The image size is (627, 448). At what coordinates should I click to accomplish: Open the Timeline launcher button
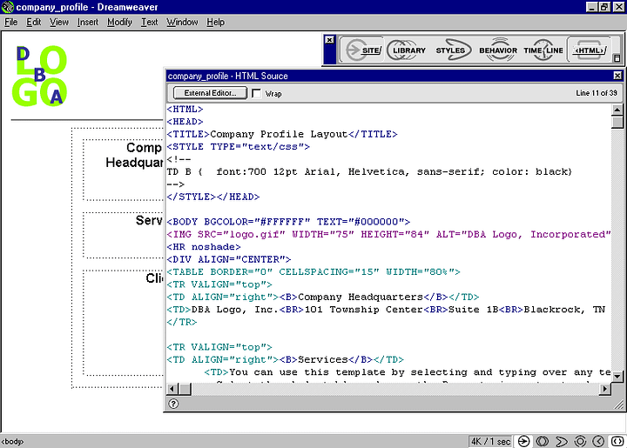click(x=543, y=50)
